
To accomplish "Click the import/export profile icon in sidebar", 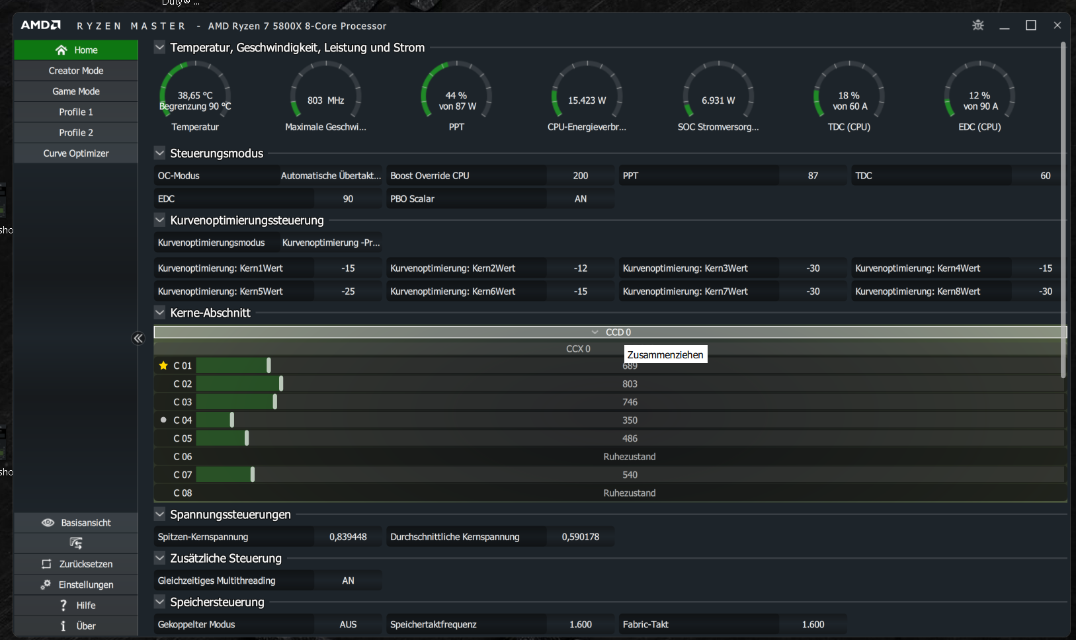I will [76, 543].
